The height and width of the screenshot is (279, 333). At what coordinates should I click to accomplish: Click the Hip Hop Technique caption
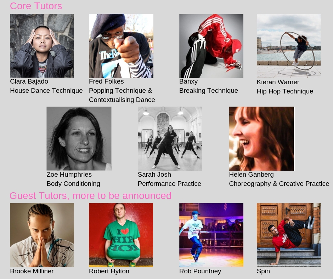[x=285, y=91]
